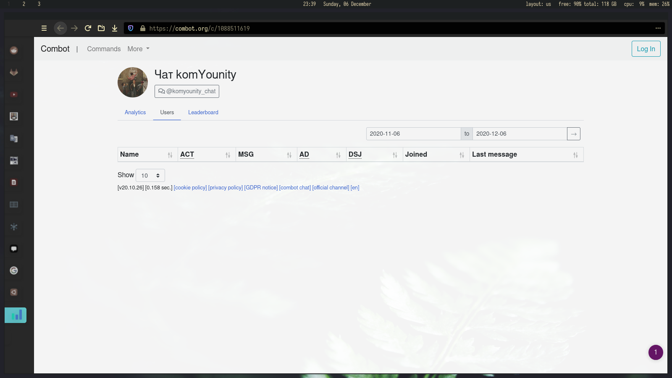
Task: Click the purple notification badge showing 1
Action: coord(656,352)
